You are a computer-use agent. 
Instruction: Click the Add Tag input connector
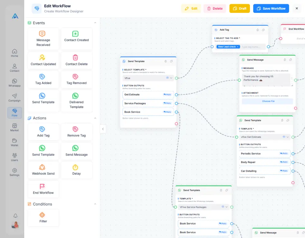[x=212, y=47]
